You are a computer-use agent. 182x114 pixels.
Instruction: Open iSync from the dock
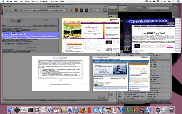coord(37,110)
